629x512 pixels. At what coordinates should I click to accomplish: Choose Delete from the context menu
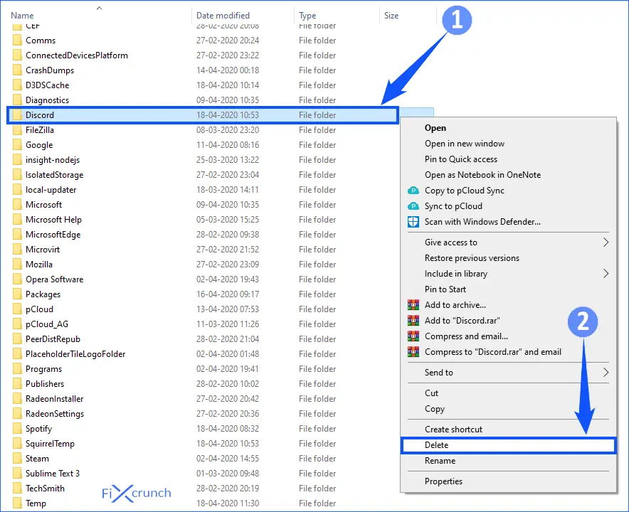(x=437, y=445)
